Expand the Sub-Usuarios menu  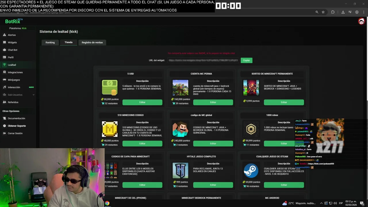[x=18, y=95]
